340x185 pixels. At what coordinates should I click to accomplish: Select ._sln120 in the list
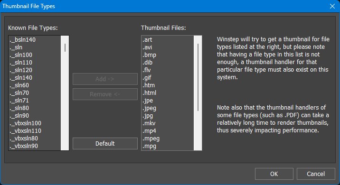click(x=35, y=70)
